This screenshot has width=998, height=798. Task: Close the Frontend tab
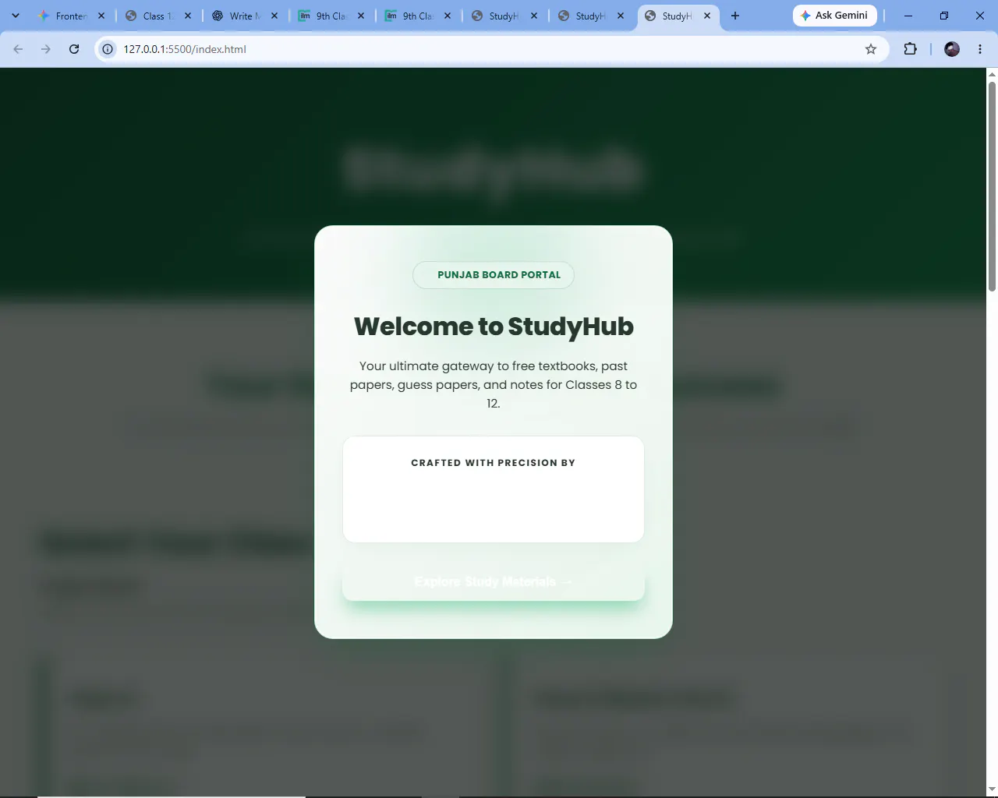point(101,16)
